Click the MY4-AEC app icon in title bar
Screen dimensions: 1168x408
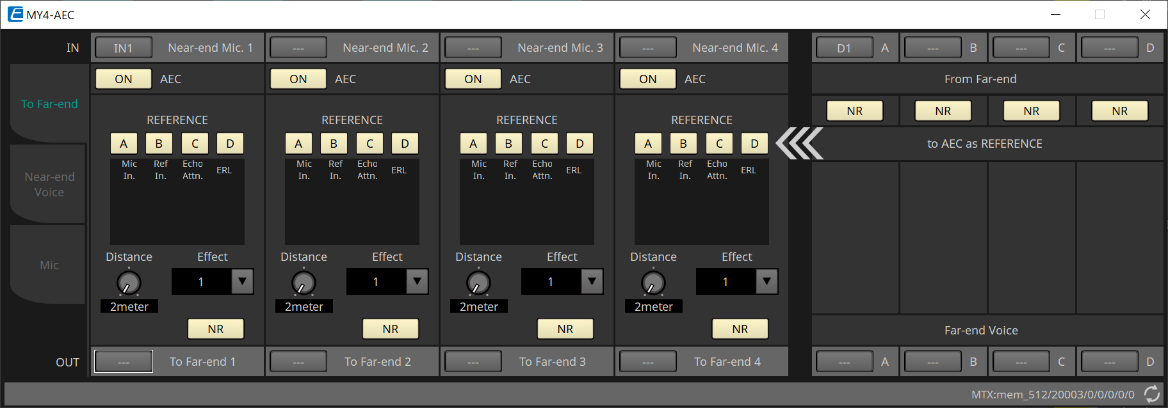pyautogui.click(x=15, y=14)
